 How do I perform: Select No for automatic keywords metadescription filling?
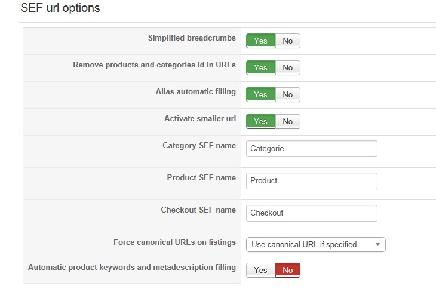point(288,270)
